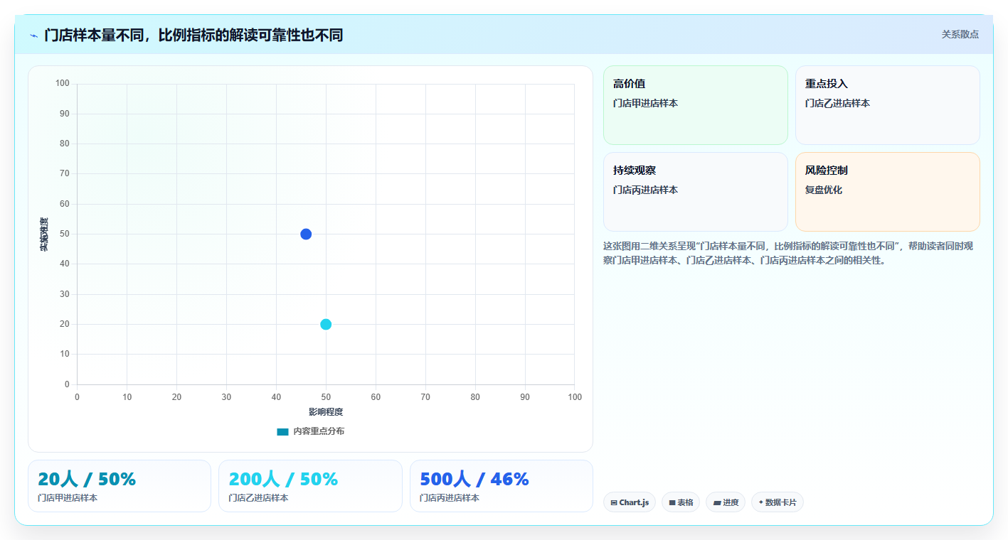Click the 表格 tag chip
The height and width of the screenshot is (540, 1008).
click(681, 502)
